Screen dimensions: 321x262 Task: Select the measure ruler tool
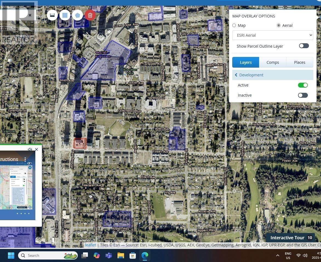tap(52, 15)
